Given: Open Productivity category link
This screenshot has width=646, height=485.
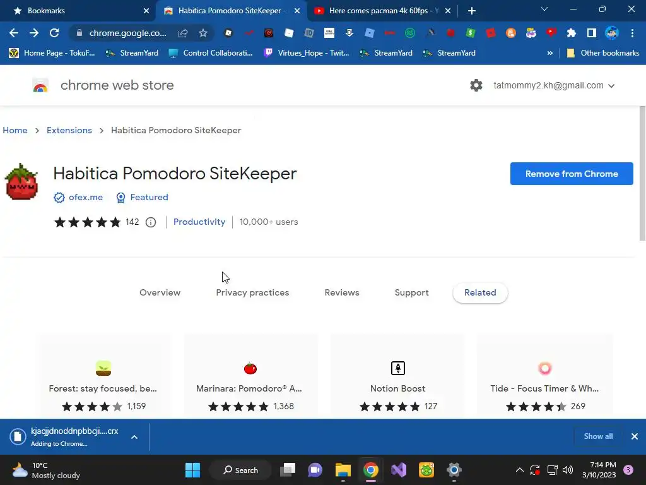Looking at the screenshot, I should pos(199,222).
